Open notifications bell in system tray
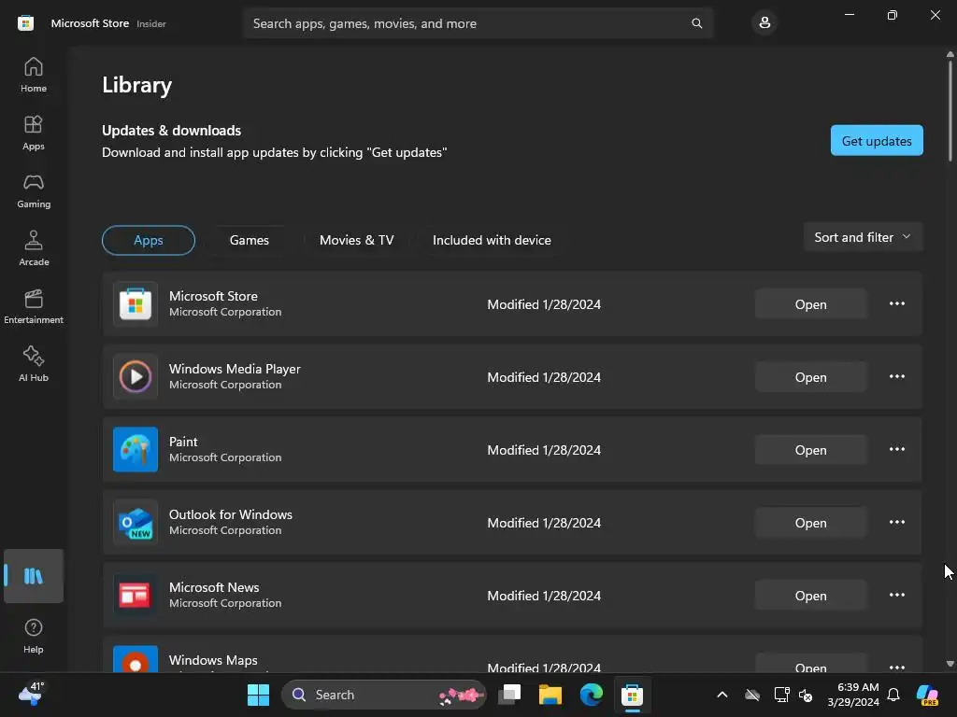 (x=893, y=695)
